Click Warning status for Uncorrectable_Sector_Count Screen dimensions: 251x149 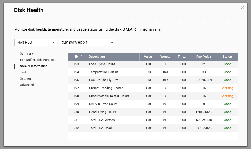click(x=227, y=96)
